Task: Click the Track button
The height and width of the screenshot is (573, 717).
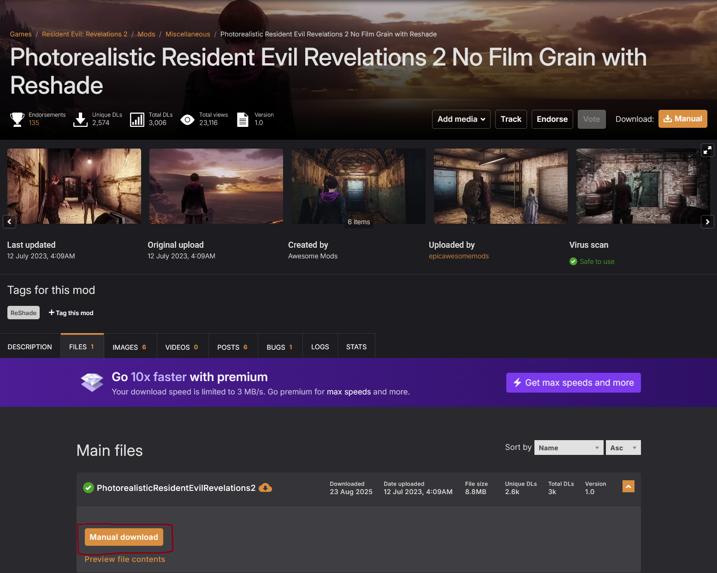Action: pyautogui.click(x=511, y=119)
